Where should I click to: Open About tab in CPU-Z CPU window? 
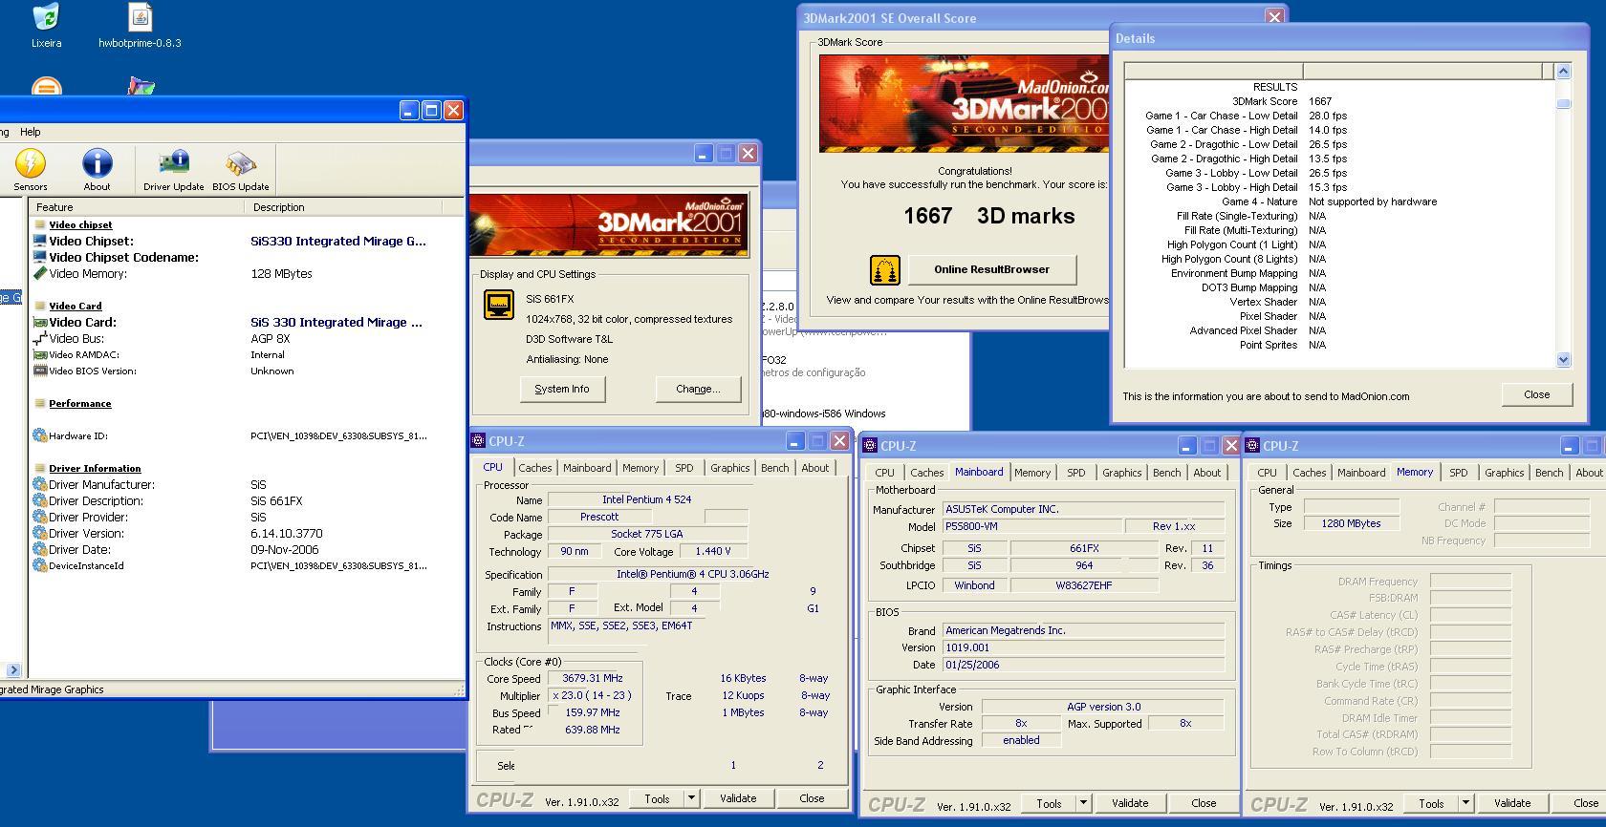[815, 468]
